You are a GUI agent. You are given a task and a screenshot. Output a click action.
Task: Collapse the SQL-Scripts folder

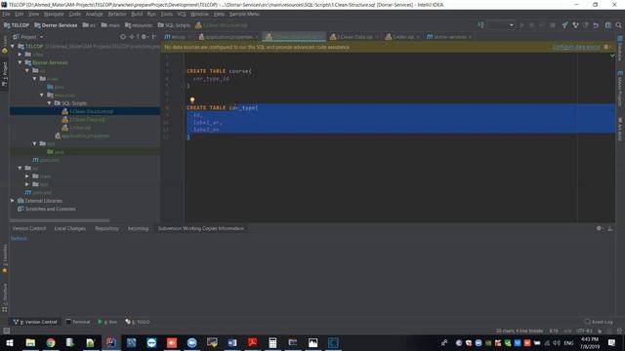[50, 103]
